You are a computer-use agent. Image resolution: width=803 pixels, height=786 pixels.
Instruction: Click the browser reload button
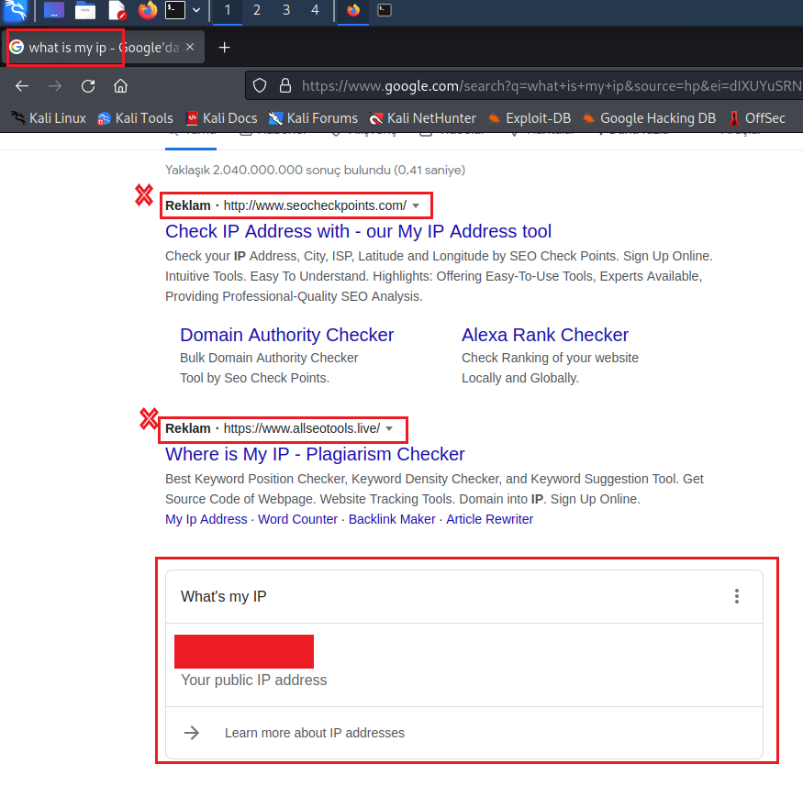(88, 86)
